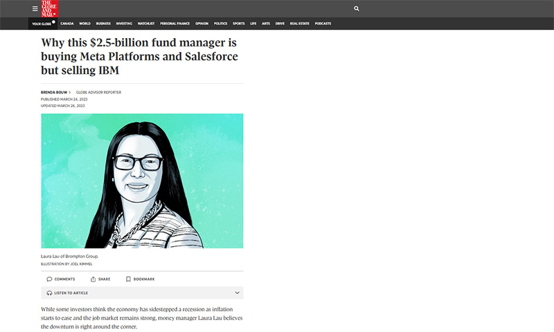This screenshot has width=554, height=332.
Task: Open the Personal Finance section
Action: point(175,24)
